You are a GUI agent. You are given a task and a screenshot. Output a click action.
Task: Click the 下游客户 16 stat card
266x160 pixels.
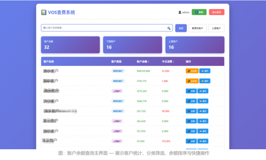coord(133,45)
